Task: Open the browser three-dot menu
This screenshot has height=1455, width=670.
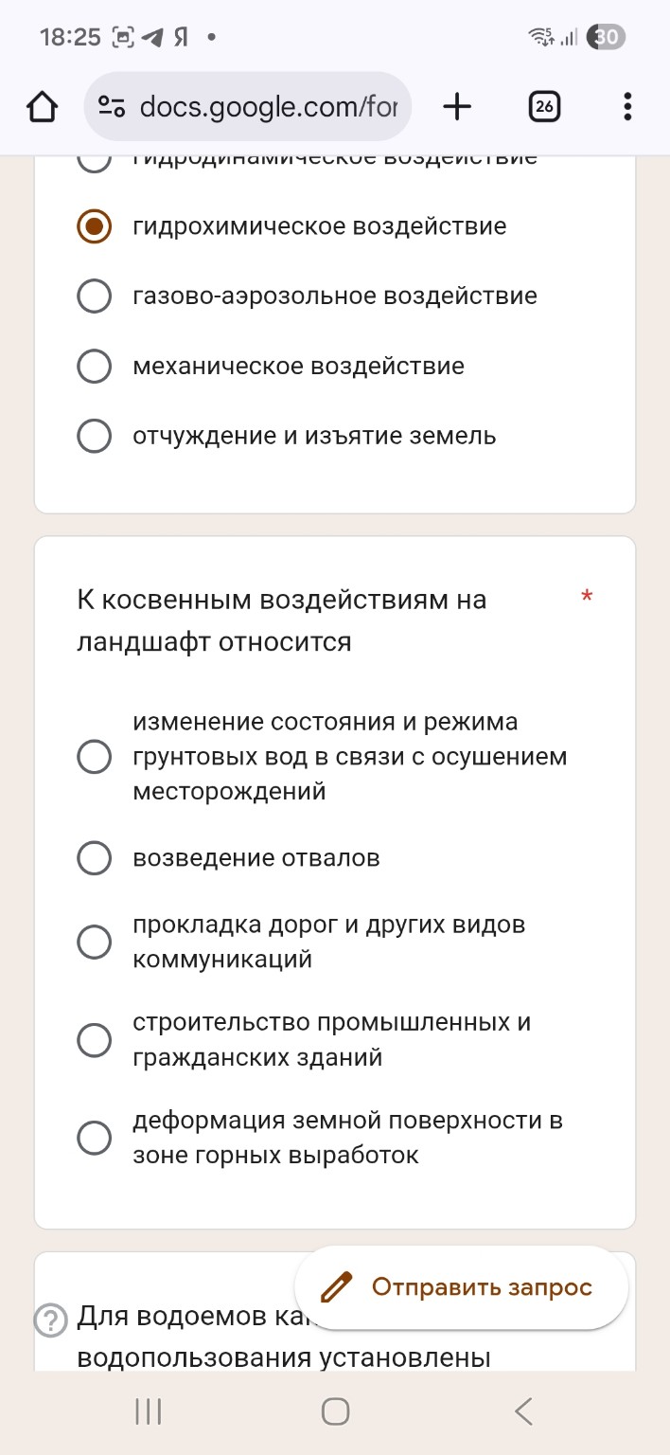Action: pyautogui.click(x=626, y=106)
